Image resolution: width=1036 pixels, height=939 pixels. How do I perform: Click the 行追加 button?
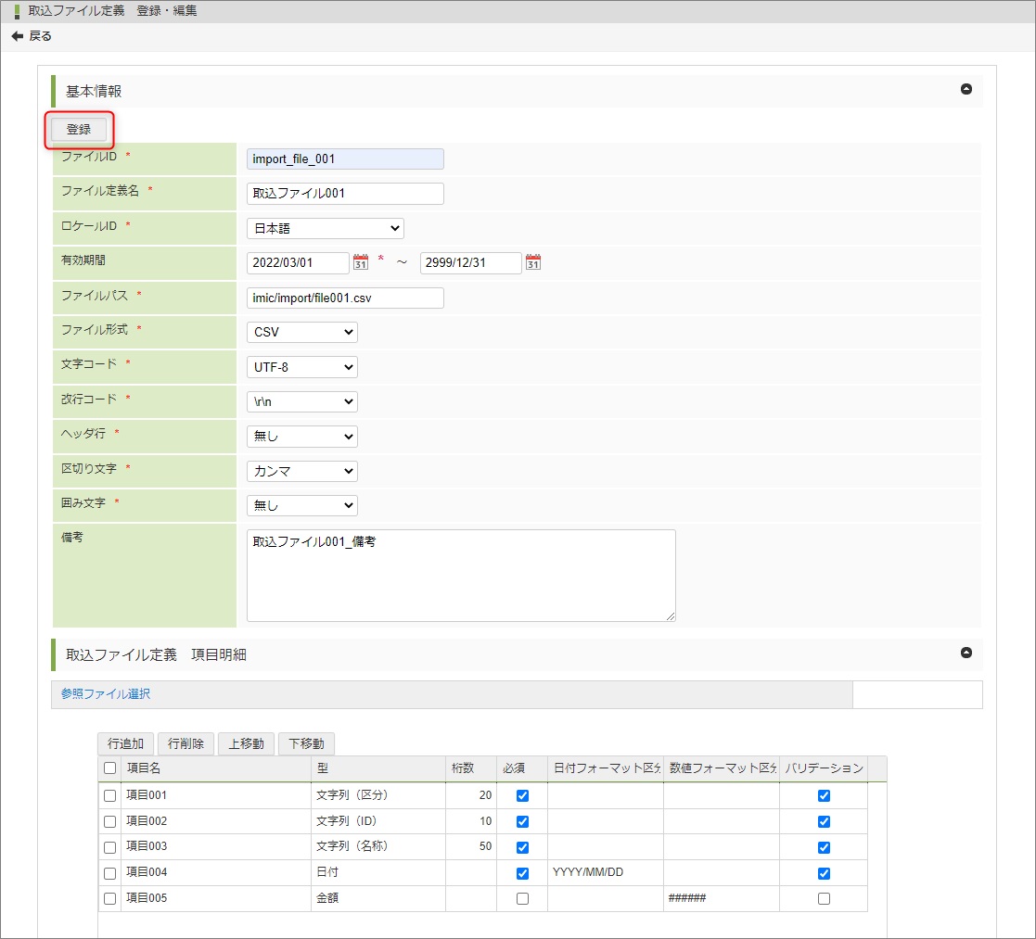click(x=125, y=743)
